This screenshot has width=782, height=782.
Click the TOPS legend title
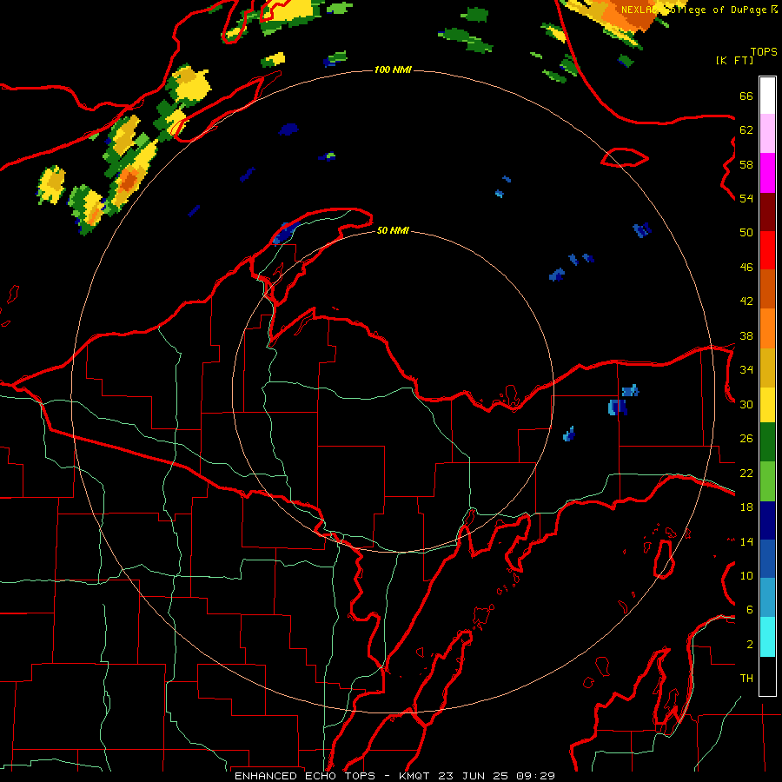click(764, 52)
